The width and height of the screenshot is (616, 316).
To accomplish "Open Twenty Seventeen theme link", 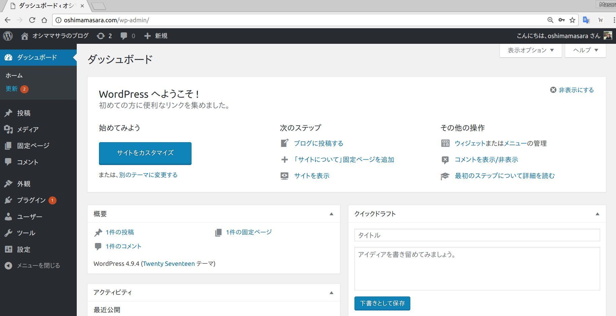I will 169,264.
